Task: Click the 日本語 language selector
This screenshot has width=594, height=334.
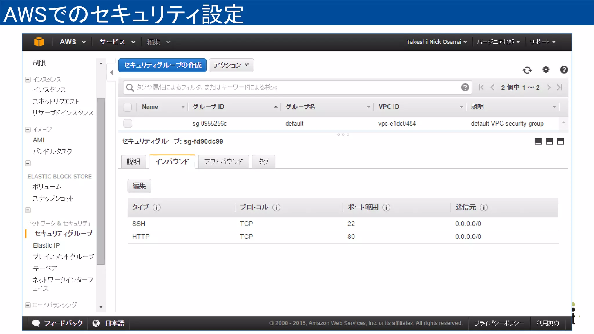Action: click(x=115, y=323)
